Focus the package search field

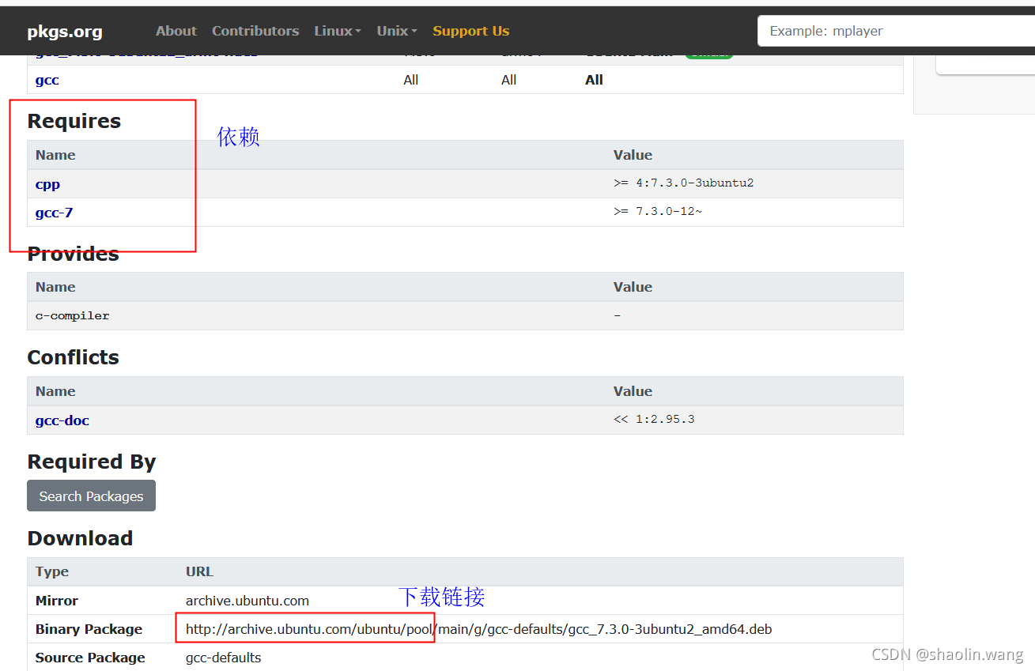(896, 31)
